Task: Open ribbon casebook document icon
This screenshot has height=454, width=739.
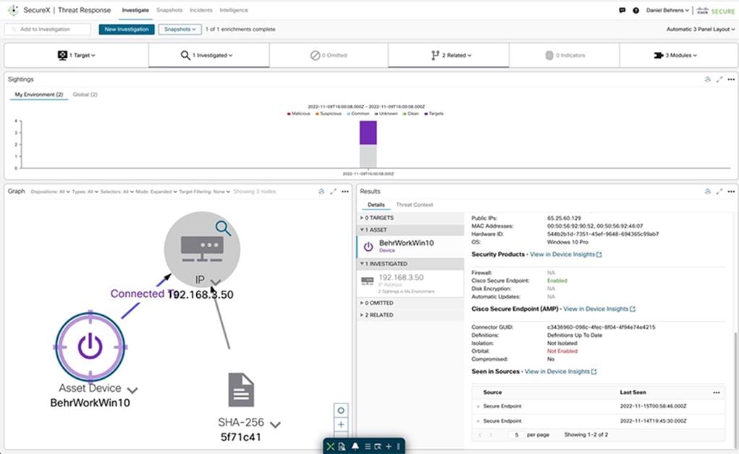Action: (x=342, y=447)
